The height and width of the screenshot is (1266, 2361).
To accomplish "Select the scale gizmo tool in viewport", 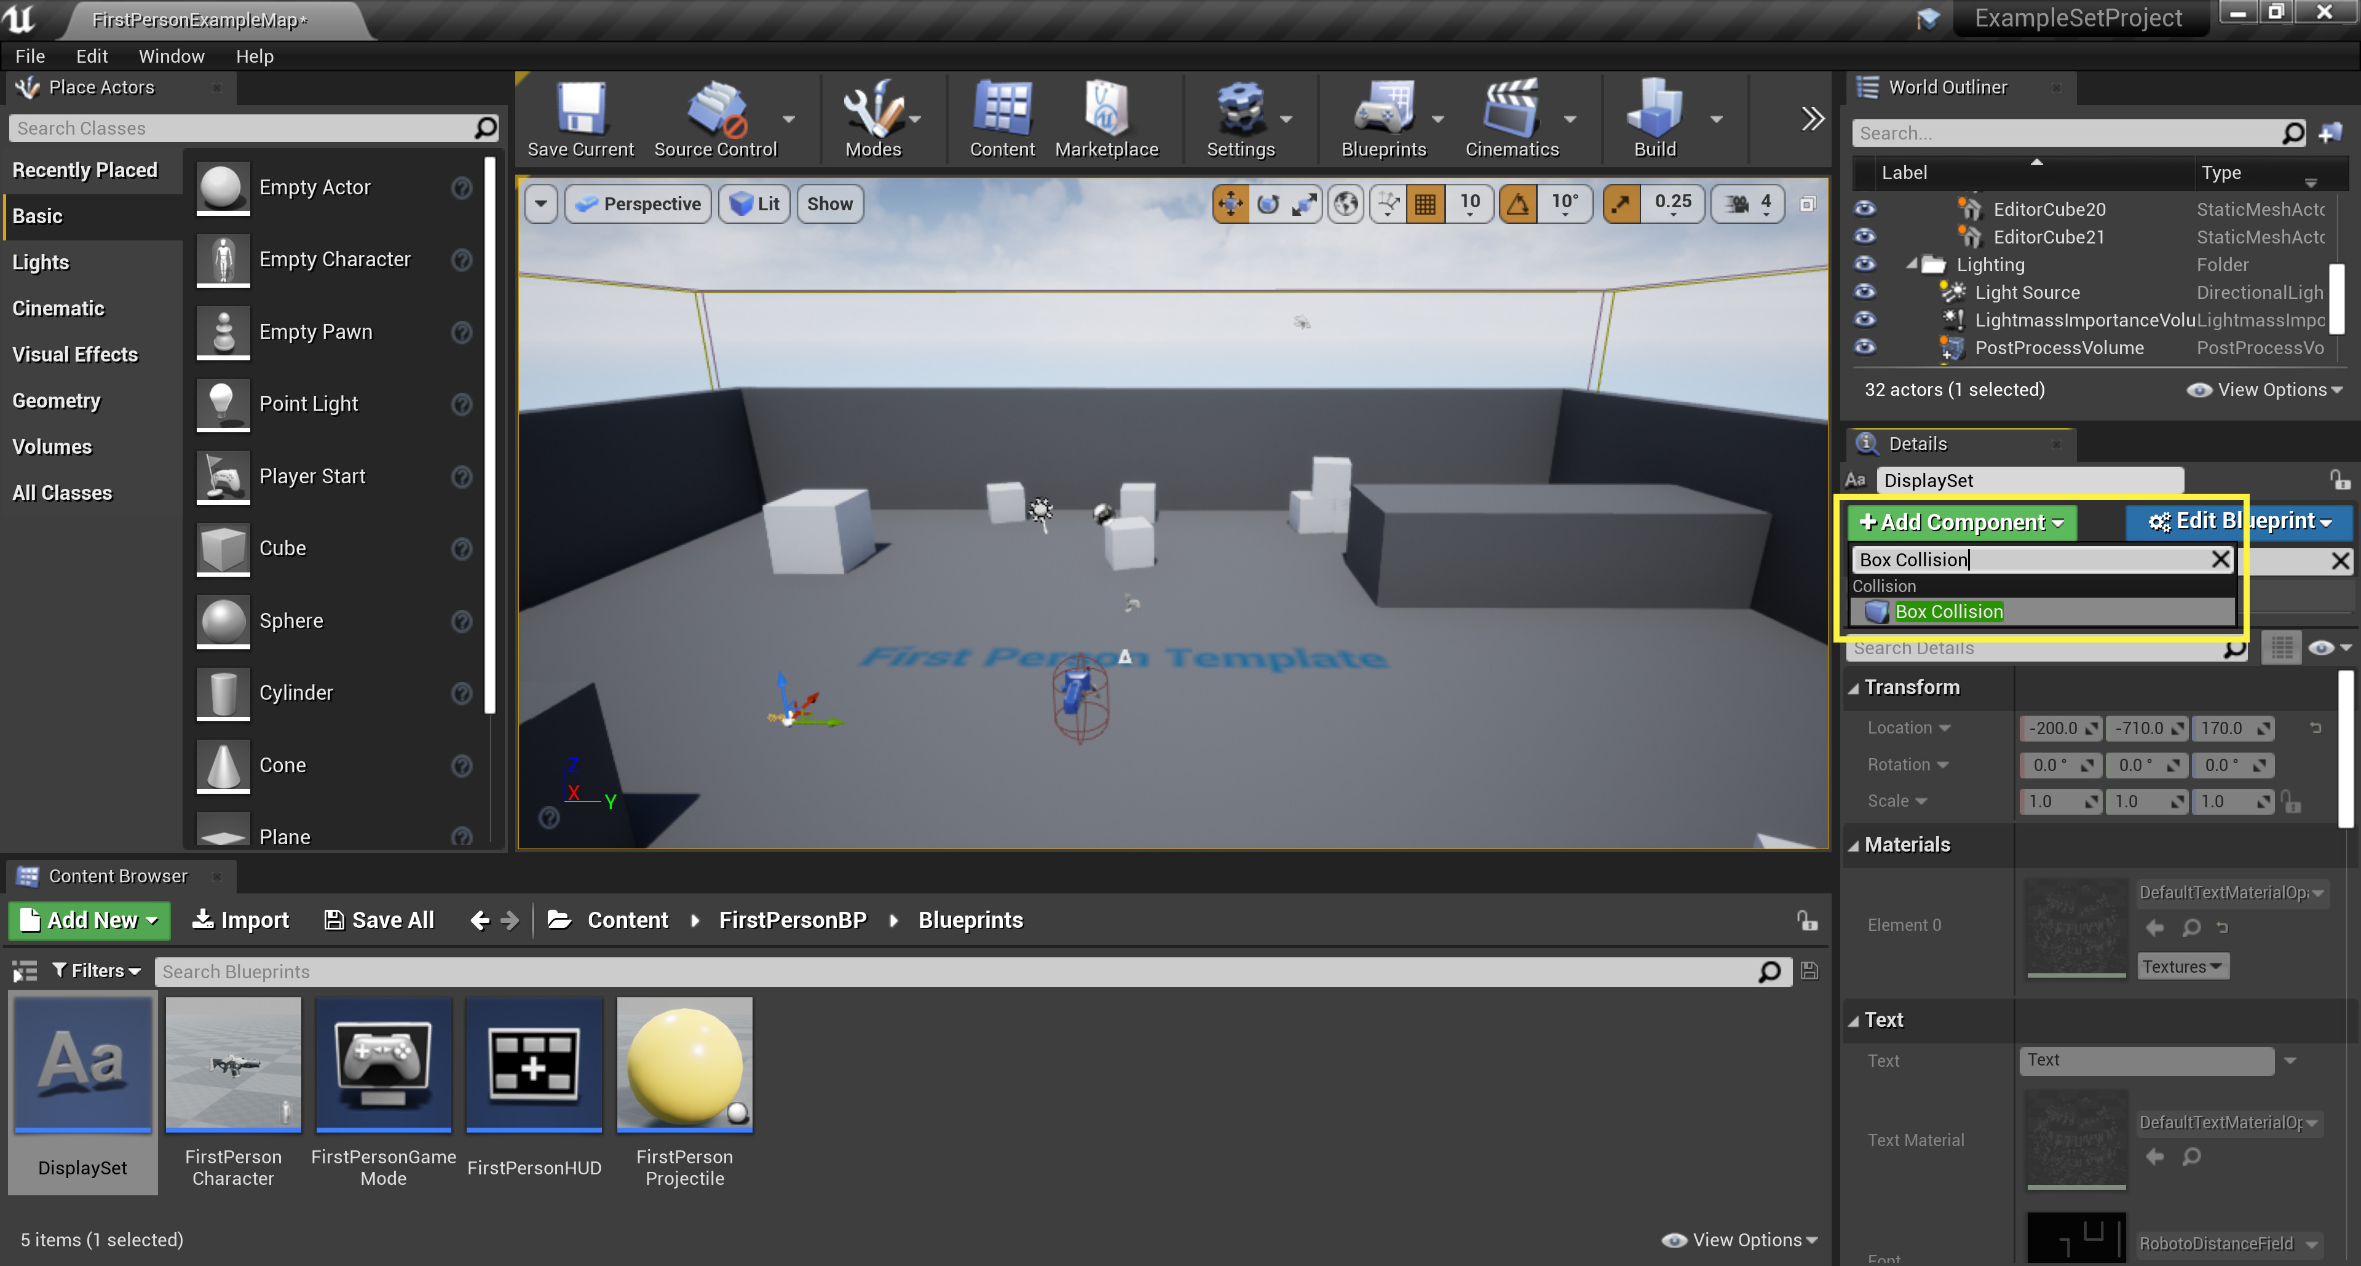I will (x=1304, y=204).
